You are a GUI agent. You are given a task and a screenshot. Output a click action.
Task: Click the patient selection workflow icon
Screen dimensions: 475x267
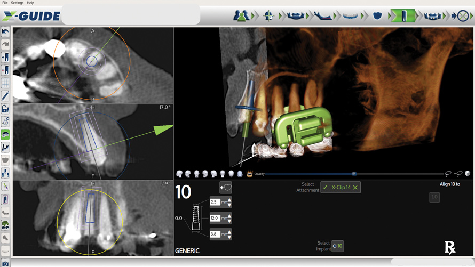tap(242, 15)
